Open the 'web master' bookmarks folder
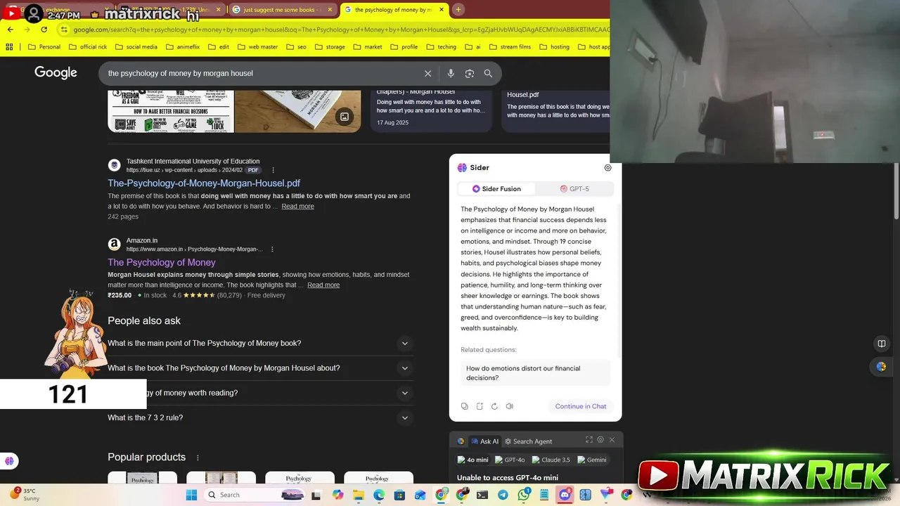Viewport: 900px width, 506px height. pos(258,47)
